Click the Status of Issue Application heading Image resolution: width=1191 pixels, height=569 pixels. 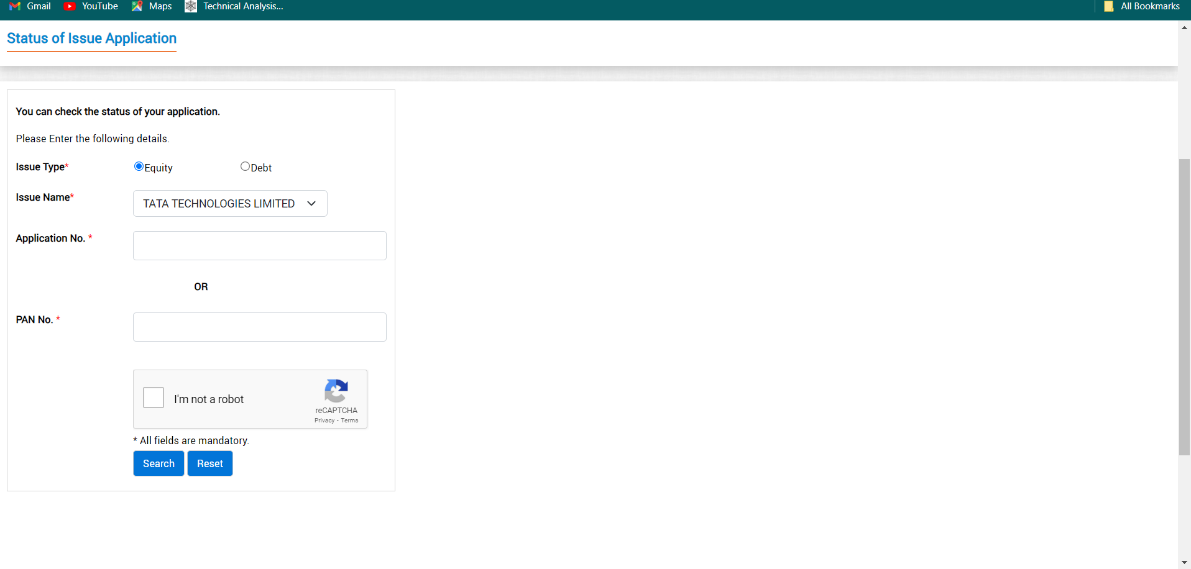click(x=91, y=38)
